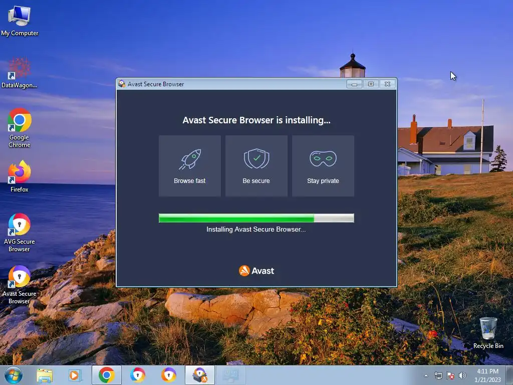Image resolution: width=513 pixels, height=385 pixels.
Task: Select the Google Chrome desktop shortcut
Action: coord(20,128)
